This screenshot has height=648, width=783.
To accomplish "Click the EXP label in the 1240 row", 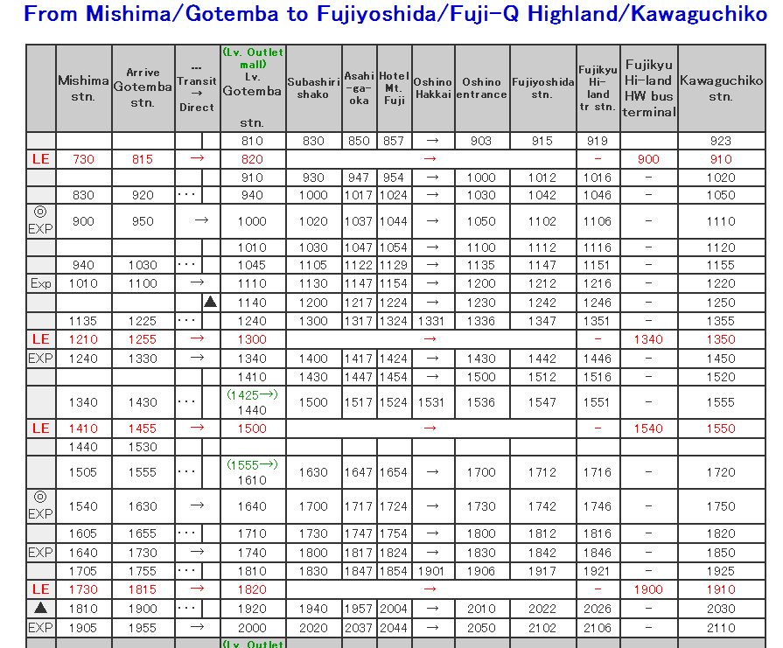I will tap(40, 358).
